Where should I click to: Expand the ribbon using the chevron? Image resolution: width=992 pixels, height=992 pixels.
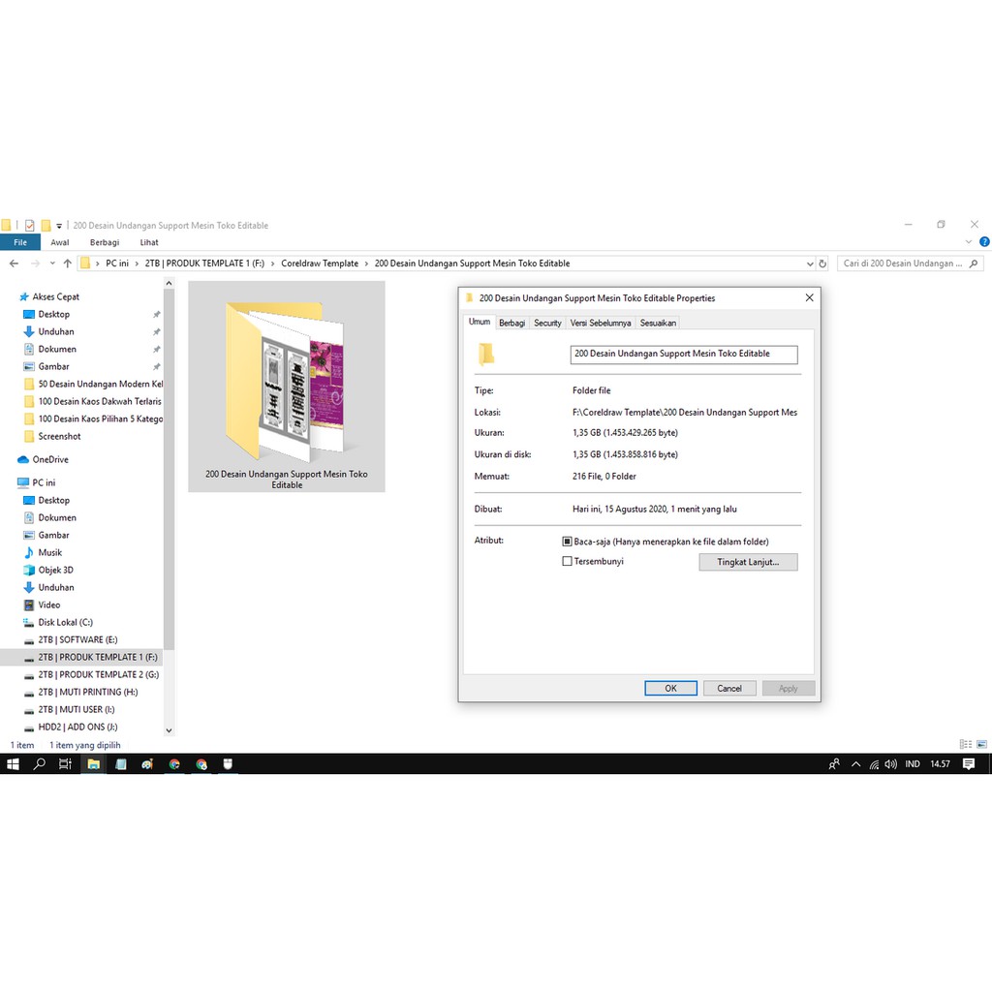tap(971, 242)
